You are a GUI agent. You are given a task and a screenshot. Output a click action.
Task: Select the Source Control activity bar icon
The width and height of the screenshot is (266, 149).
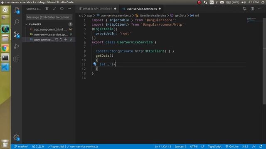[17, 35]
